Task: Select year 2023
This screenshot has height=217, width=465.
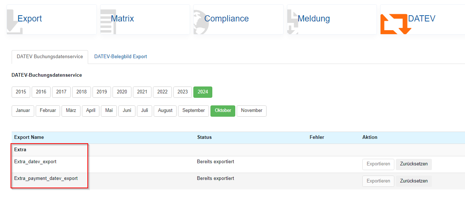Action: (182, 92)
